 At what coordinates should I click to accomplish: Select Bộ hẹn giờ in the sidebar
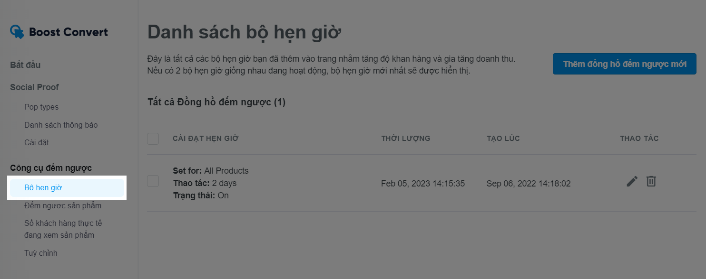[43, 188]
